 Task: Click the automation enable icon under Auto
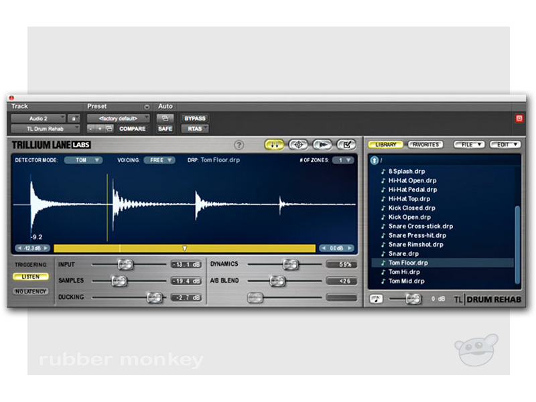tap(165, 119)
